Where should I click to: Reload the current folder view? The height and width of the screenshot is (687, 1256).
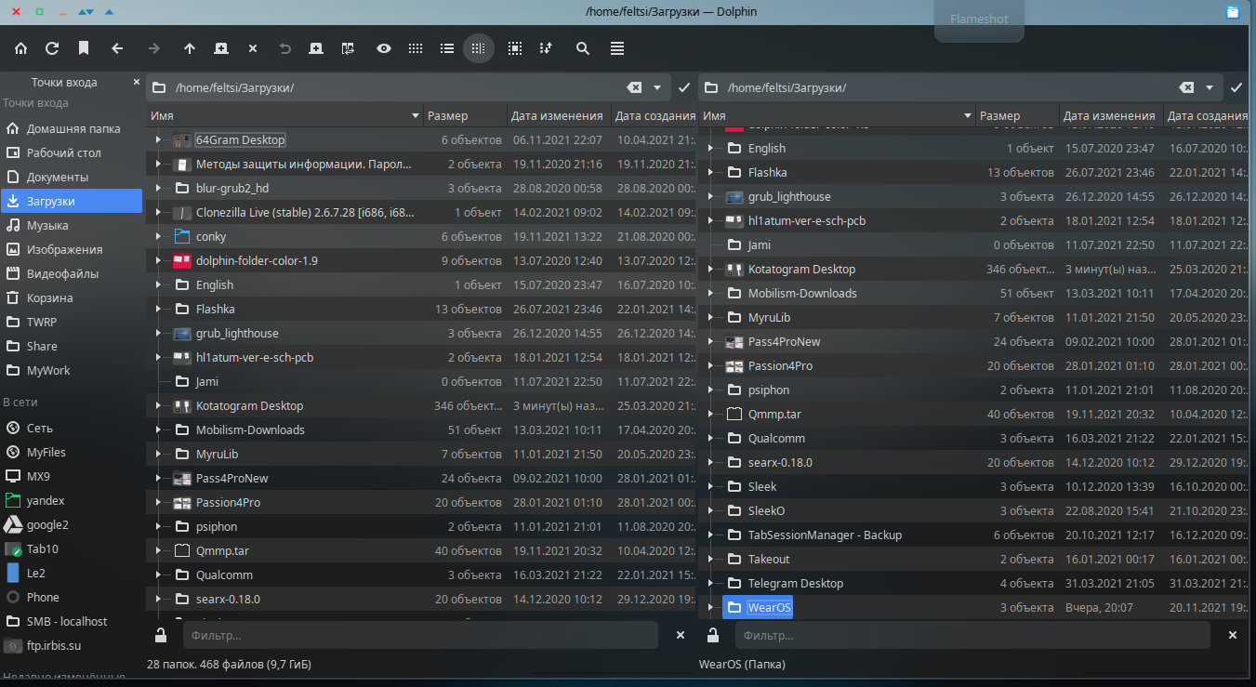click(x=52, y=48)
